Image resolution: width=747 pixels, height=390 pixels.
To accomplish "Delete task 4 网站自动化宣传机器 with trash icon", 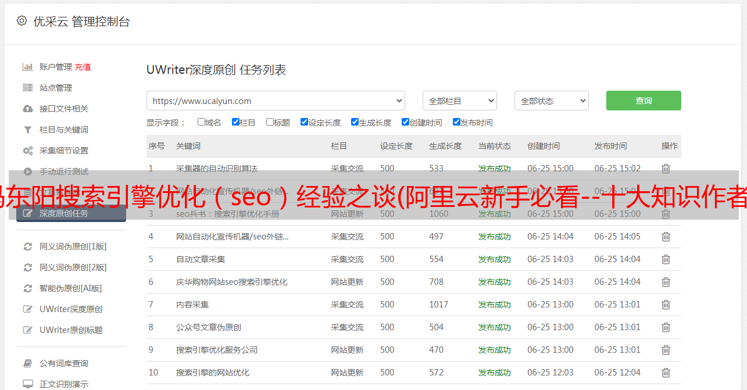I will [666, 237].
